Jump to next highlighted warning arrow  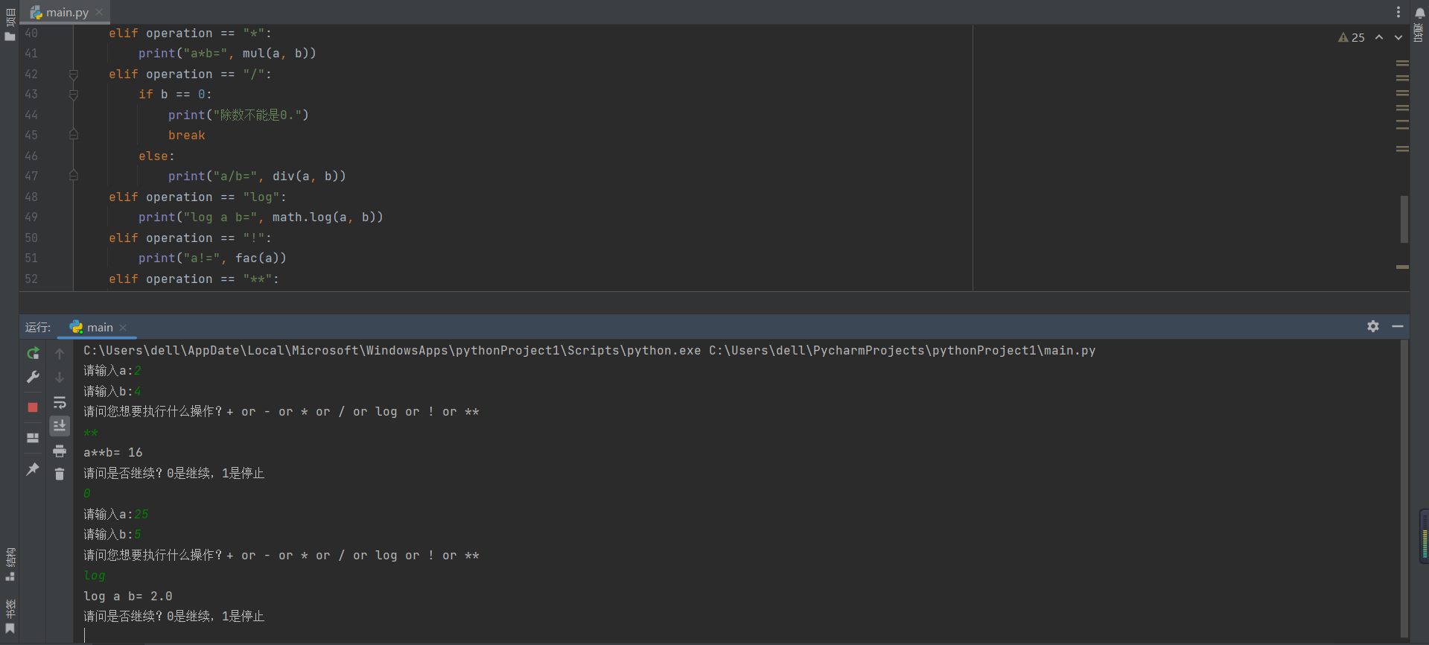(1398, 37)
